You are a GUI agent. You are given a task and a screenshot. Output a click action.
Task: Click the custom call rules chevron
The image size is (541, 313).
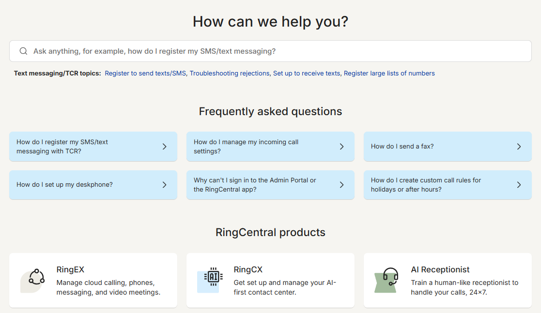tap(519, 185)
